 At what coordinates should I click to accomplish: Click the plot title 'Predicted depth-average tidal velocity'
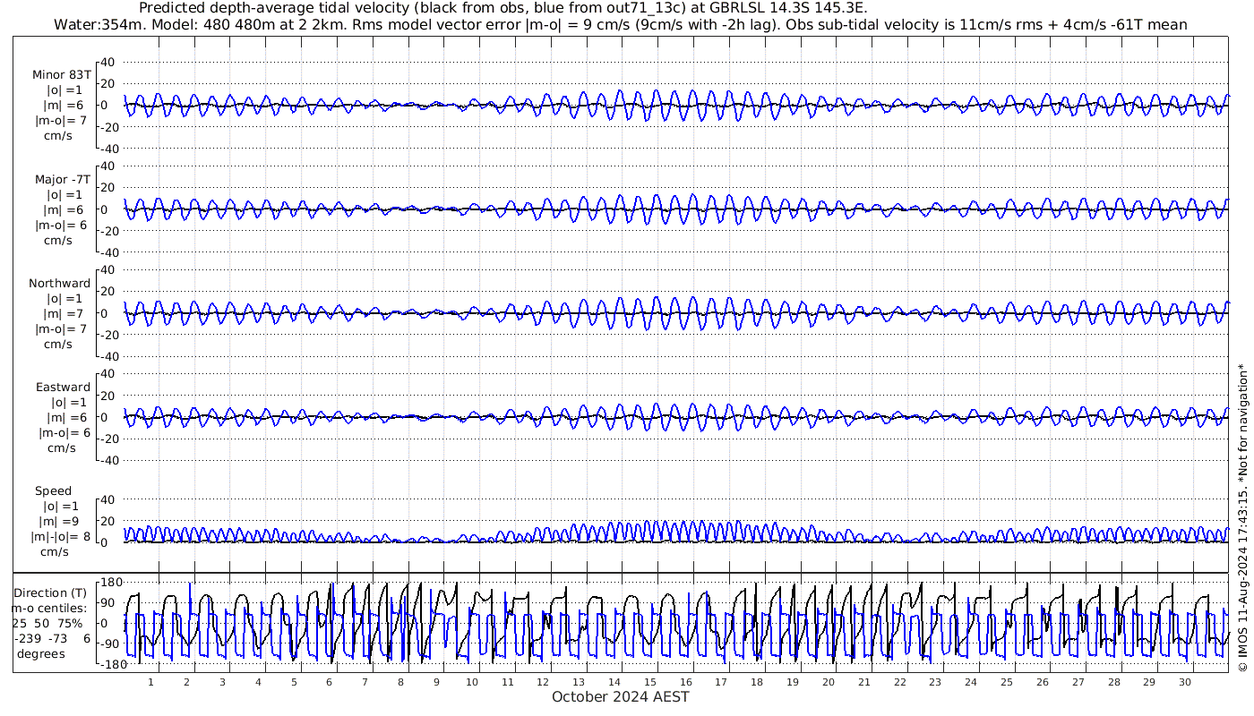[503, 8]
